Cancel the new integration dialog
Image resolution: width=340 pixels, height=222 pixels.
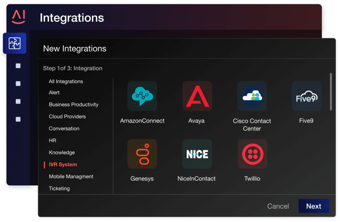[x=278, y=206]
